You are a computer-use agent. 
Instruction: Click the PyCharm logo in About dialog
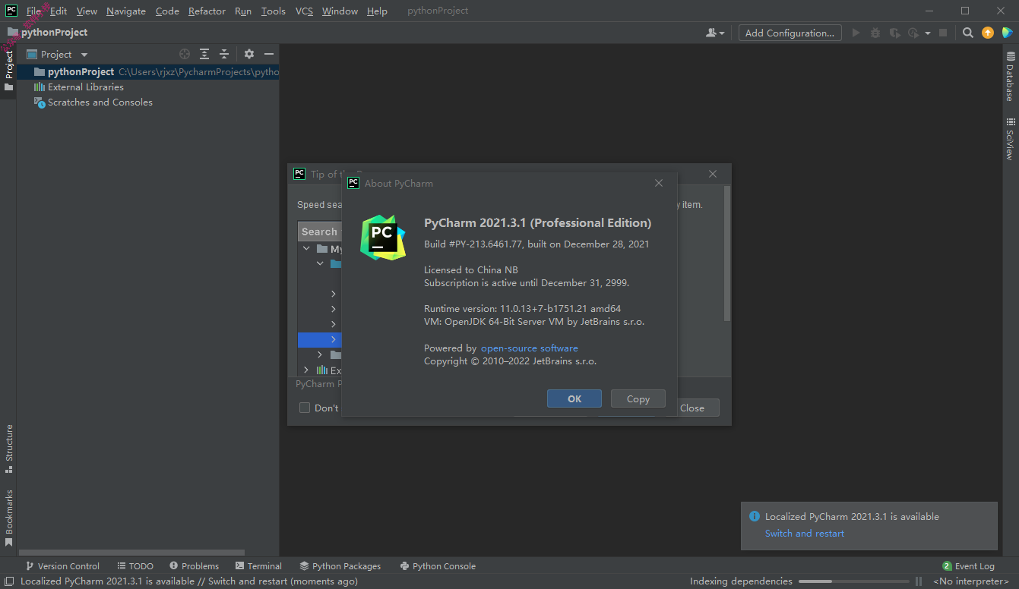[x=382, y=238]
